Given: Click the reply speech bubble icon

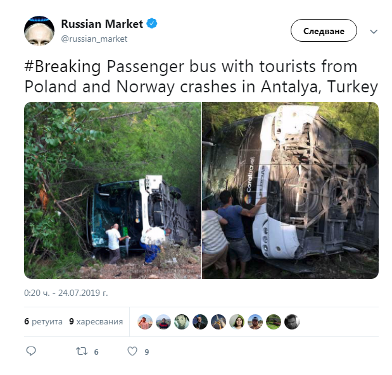Looking at the screenshot, I should point(31,351).
